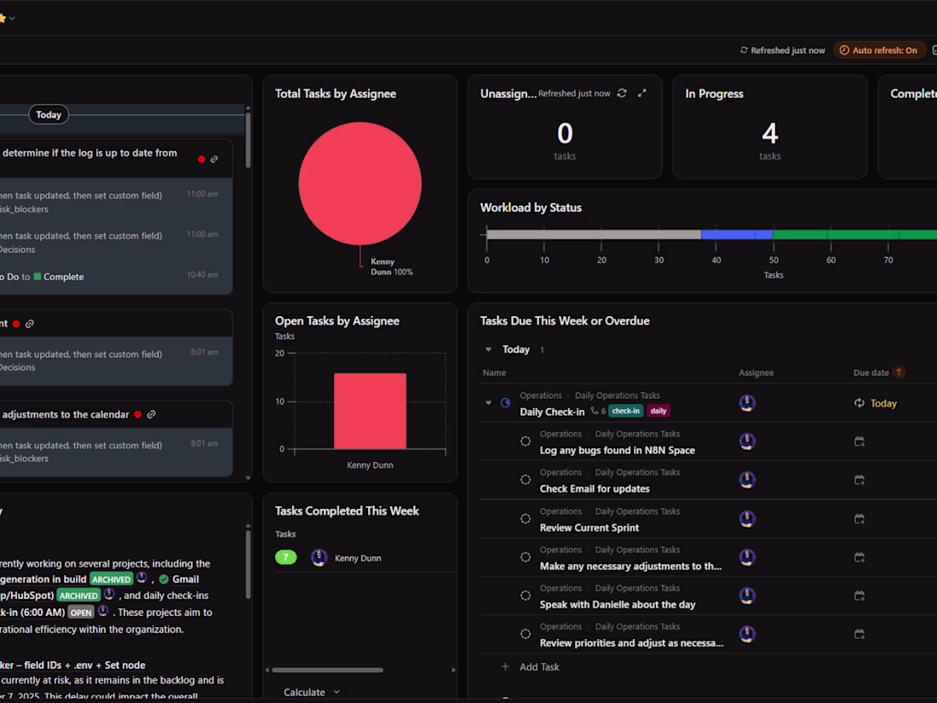Collapse Daily Check-in subtasks
This screenshot has height=703, width=937.
(488, 403)
